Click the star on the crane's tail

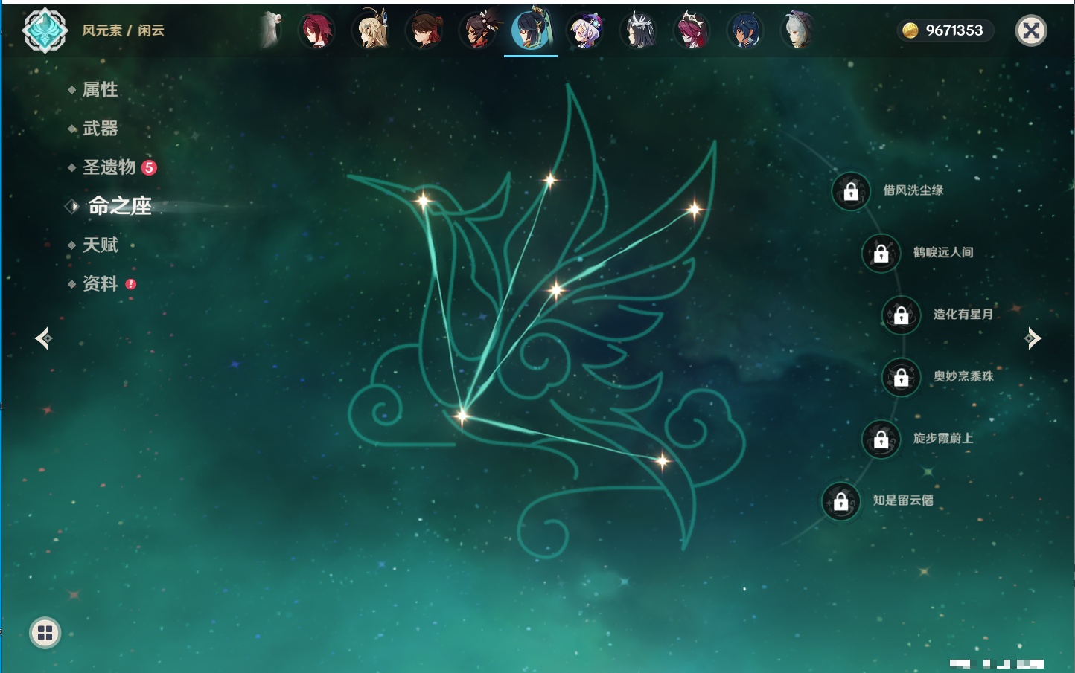(x=662, y=461)
